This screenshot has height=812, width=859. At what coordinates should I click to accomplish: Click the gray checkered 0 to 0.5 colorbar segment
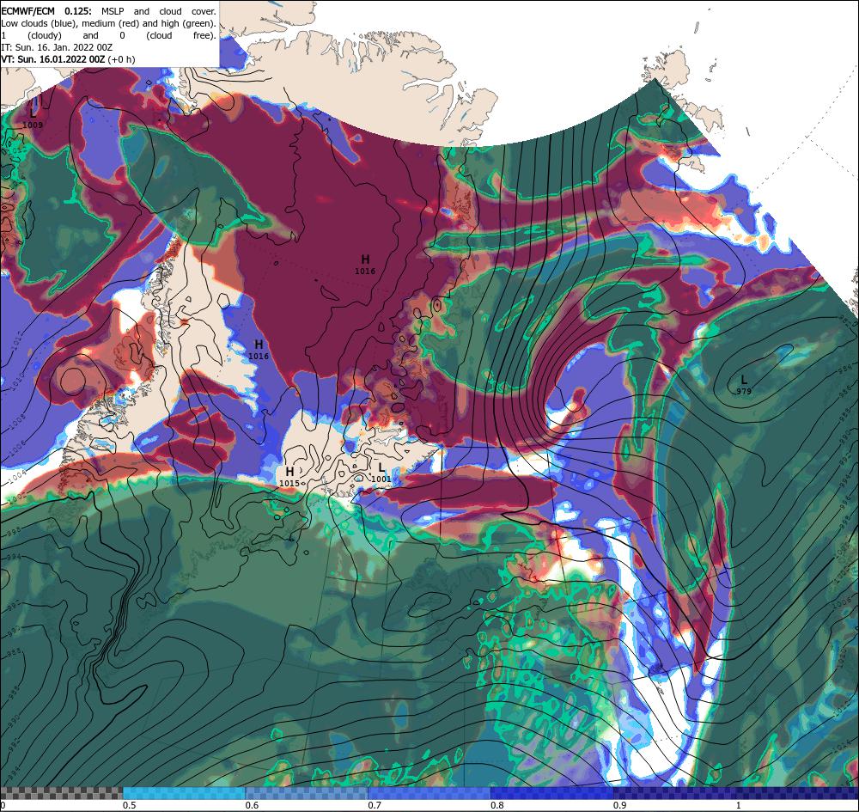tap(62, 793)
